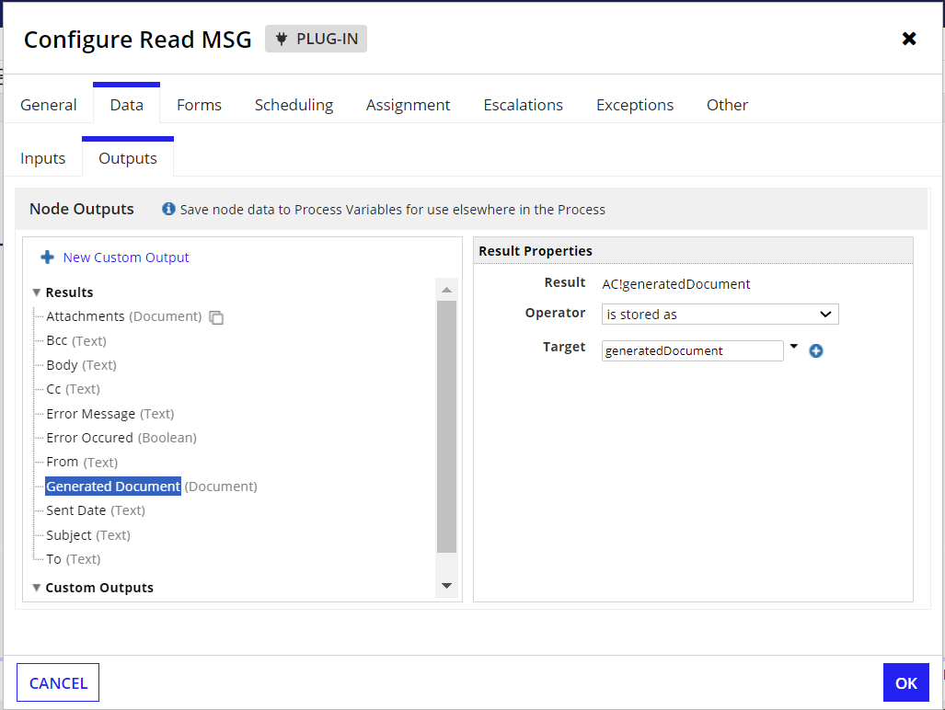Open the Operator dropdown

720,315
